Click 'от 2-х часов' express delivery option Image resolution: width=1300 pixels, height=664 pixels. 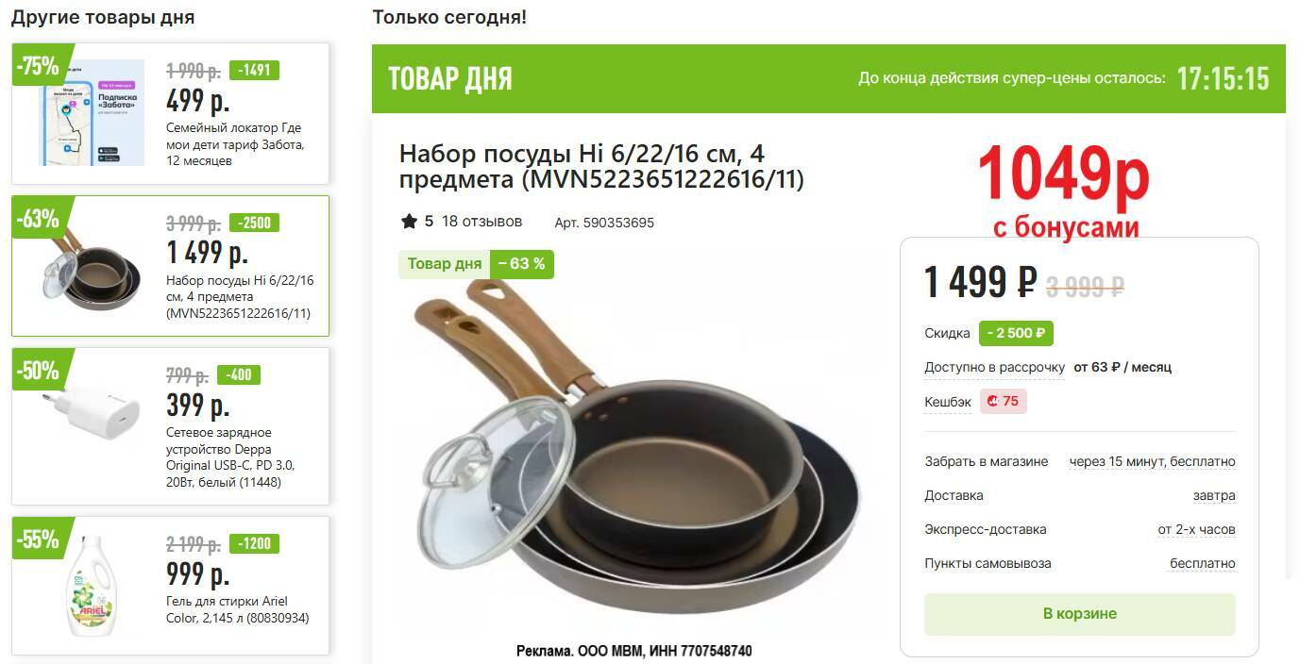[x=1196, y=529]
